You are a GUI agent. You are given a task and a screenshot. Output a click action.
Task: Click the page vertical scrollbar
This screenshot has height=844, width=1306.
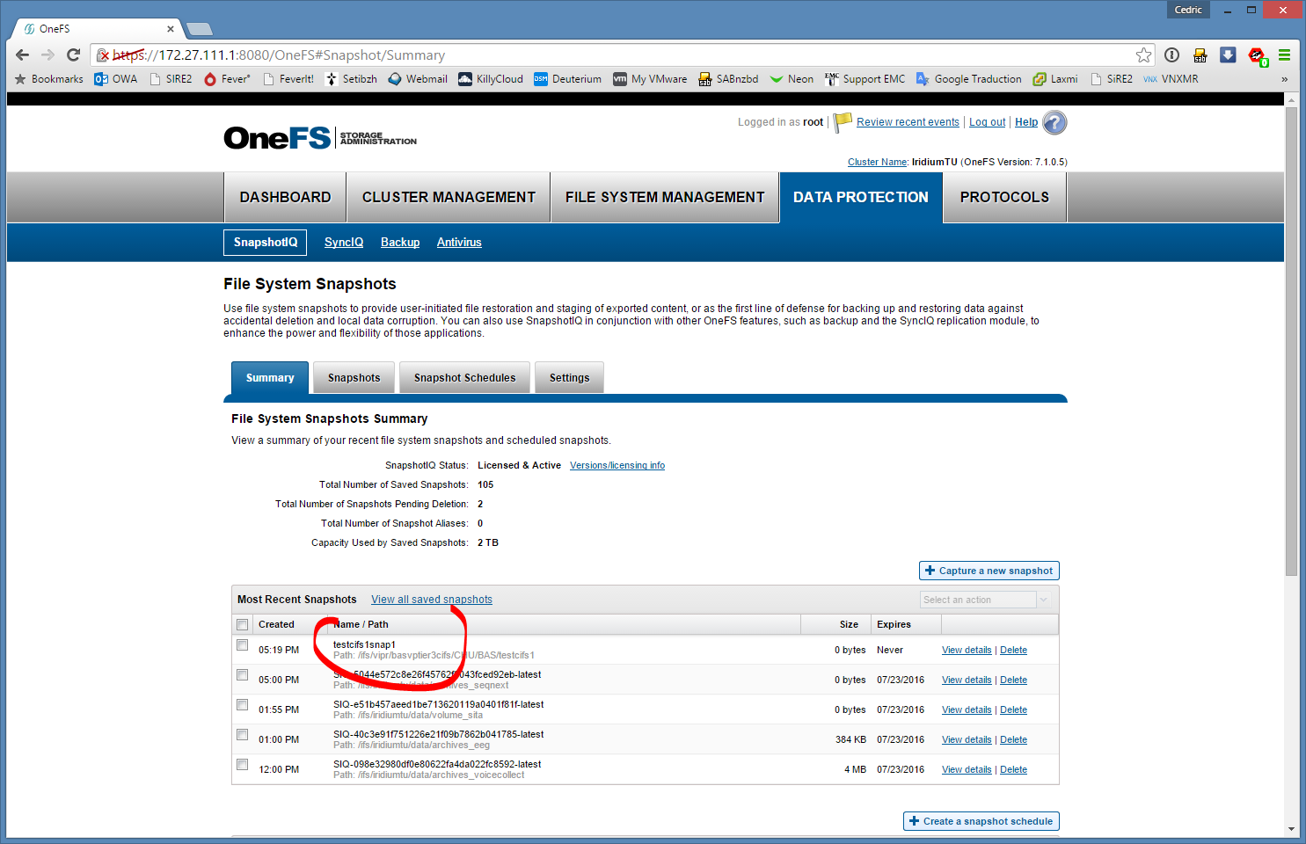coord(1291,352)
